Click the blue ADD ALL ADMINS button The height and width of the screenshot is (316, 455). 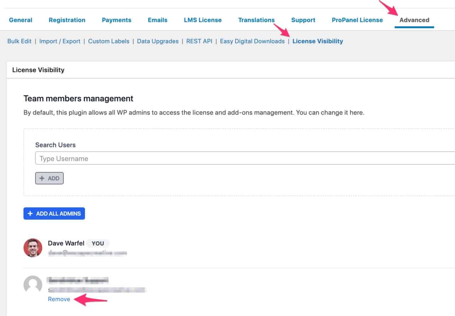pos(54,214)
